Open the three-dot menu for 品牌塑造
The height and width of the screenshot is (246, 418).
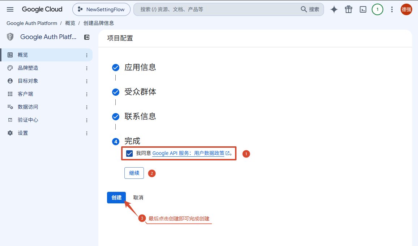click(x=87, y=68)
